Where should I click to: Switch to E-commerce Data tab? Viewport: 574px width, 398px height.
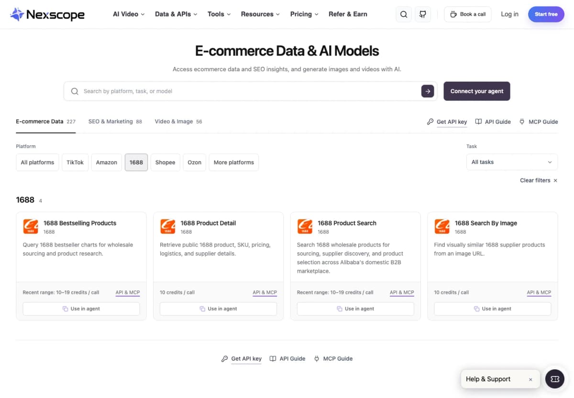point(46,121)
